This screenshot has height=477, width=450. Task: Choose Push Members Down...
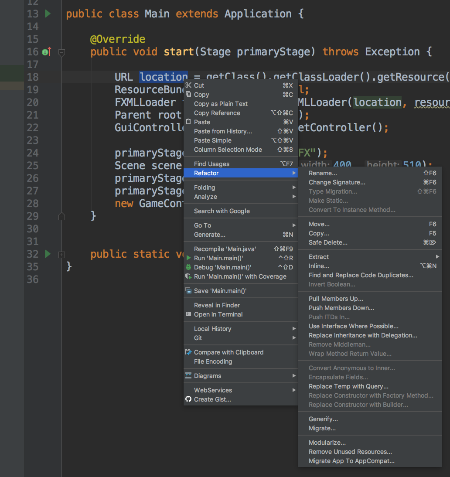click(x=370, y=307)
